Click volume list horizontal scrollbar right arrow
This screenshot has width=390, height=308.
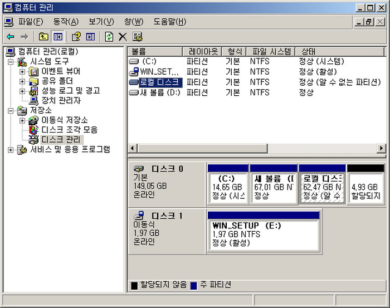(x=381, y=148)
